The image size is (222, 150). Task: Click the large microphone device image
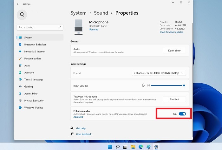[x=78, y=27]
